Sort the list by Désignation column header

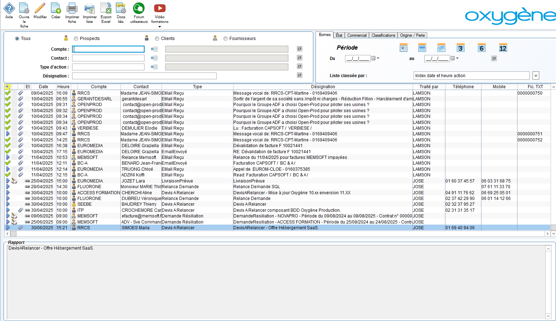click(x=323, y=87)
